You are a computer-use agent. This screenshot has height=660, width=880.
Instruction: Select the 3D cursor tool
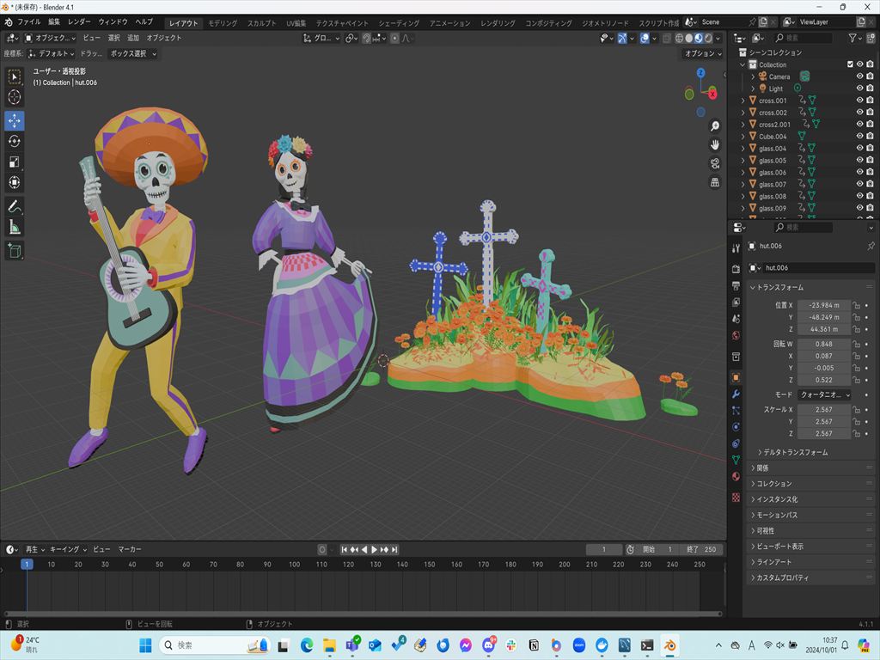tap(15, 97)
